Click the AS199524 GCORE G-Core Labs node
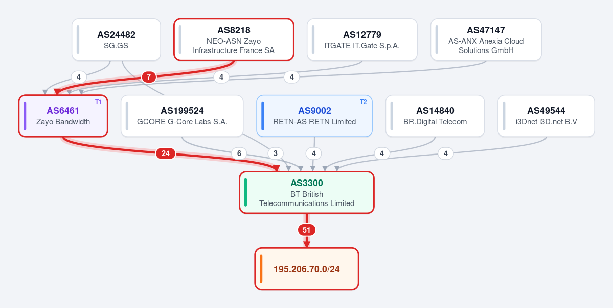 point(182,116)
